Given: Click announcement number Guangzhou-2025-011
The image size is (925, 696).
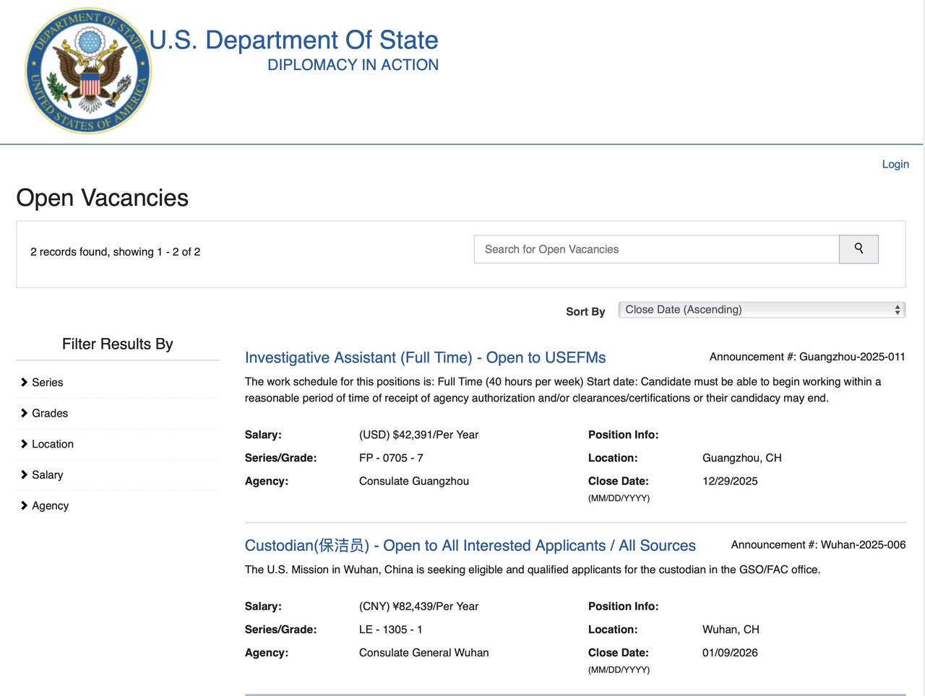Looking at the screenshot, I should click(807, 357).
